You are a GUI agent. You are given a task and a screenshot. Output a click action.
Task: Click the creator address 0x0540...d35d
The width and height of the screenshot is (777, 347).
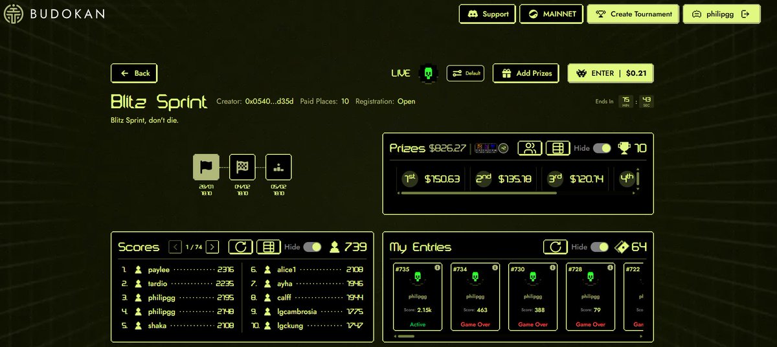[x=269, y=102]
